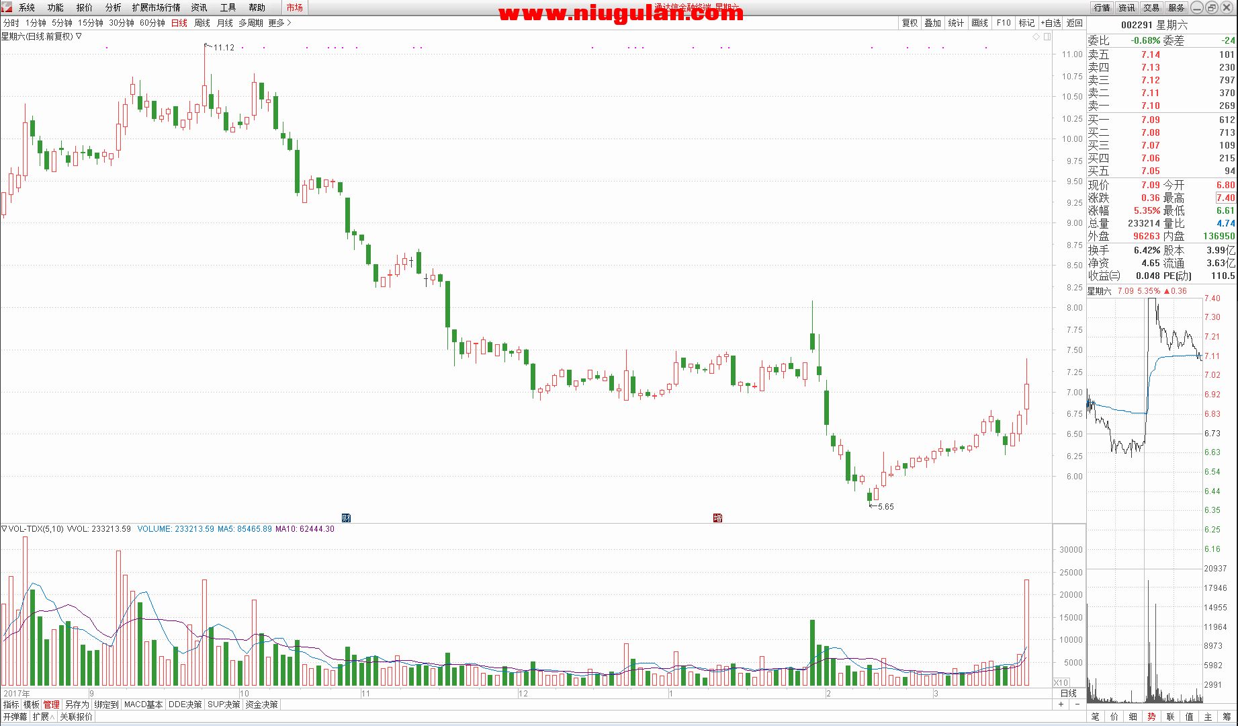Select the 笔 tick tab
Image resolution: width=1238 pixels, height=726 pixels.
coord(1096,717)
